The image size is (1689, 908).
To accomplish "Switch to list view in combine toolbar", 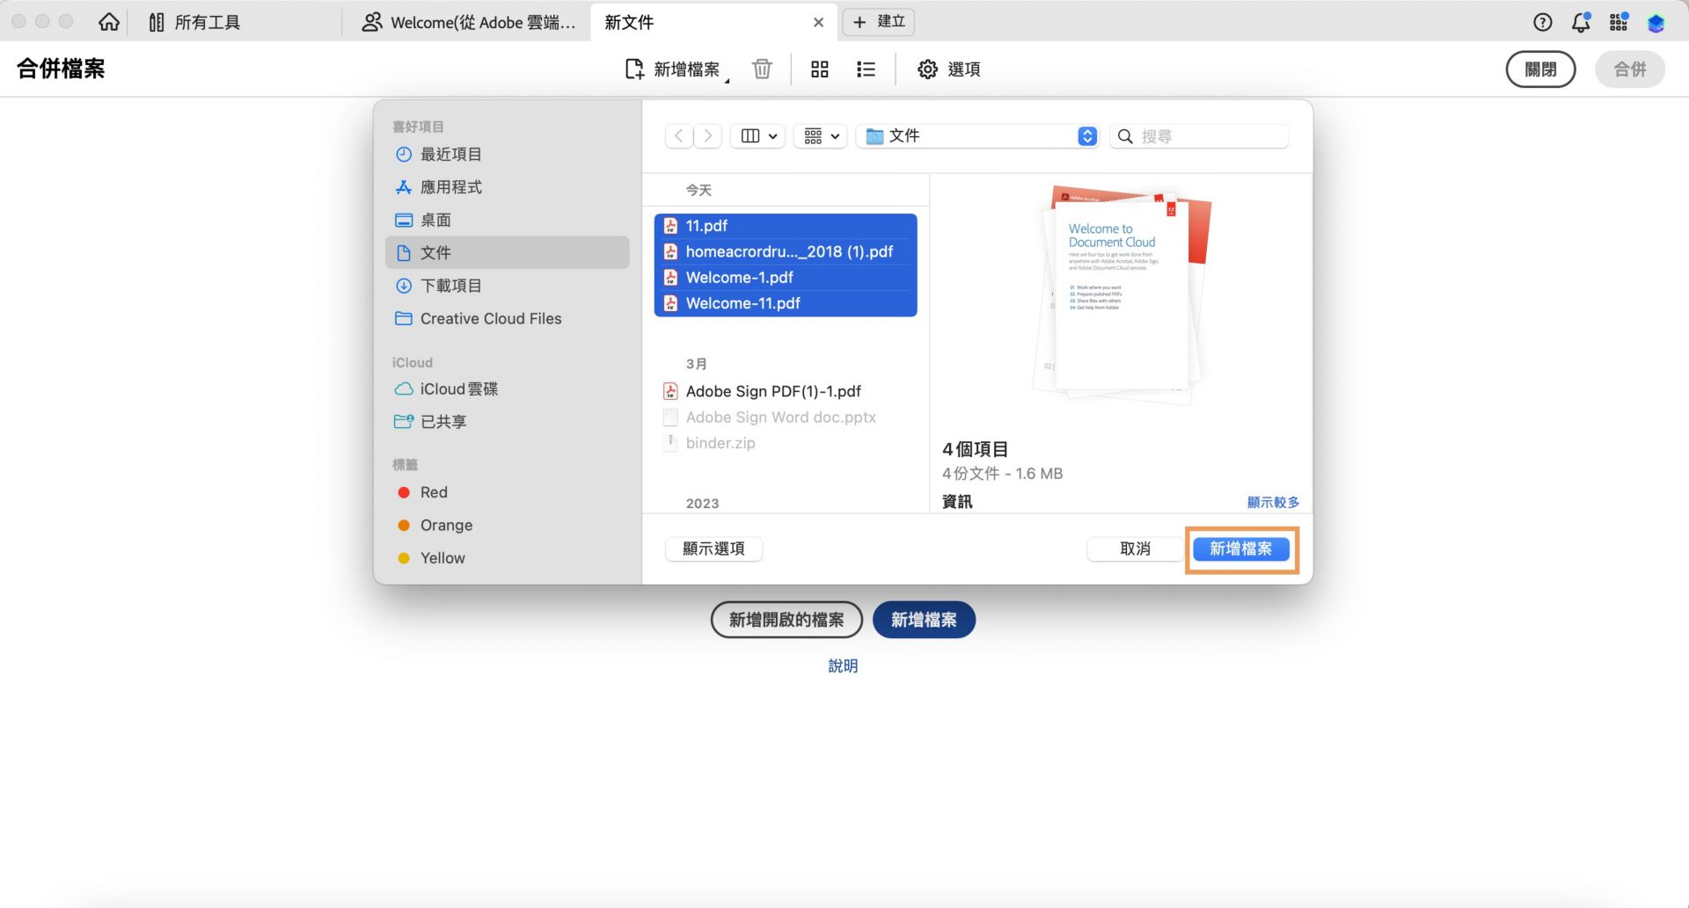I will 866,69.
